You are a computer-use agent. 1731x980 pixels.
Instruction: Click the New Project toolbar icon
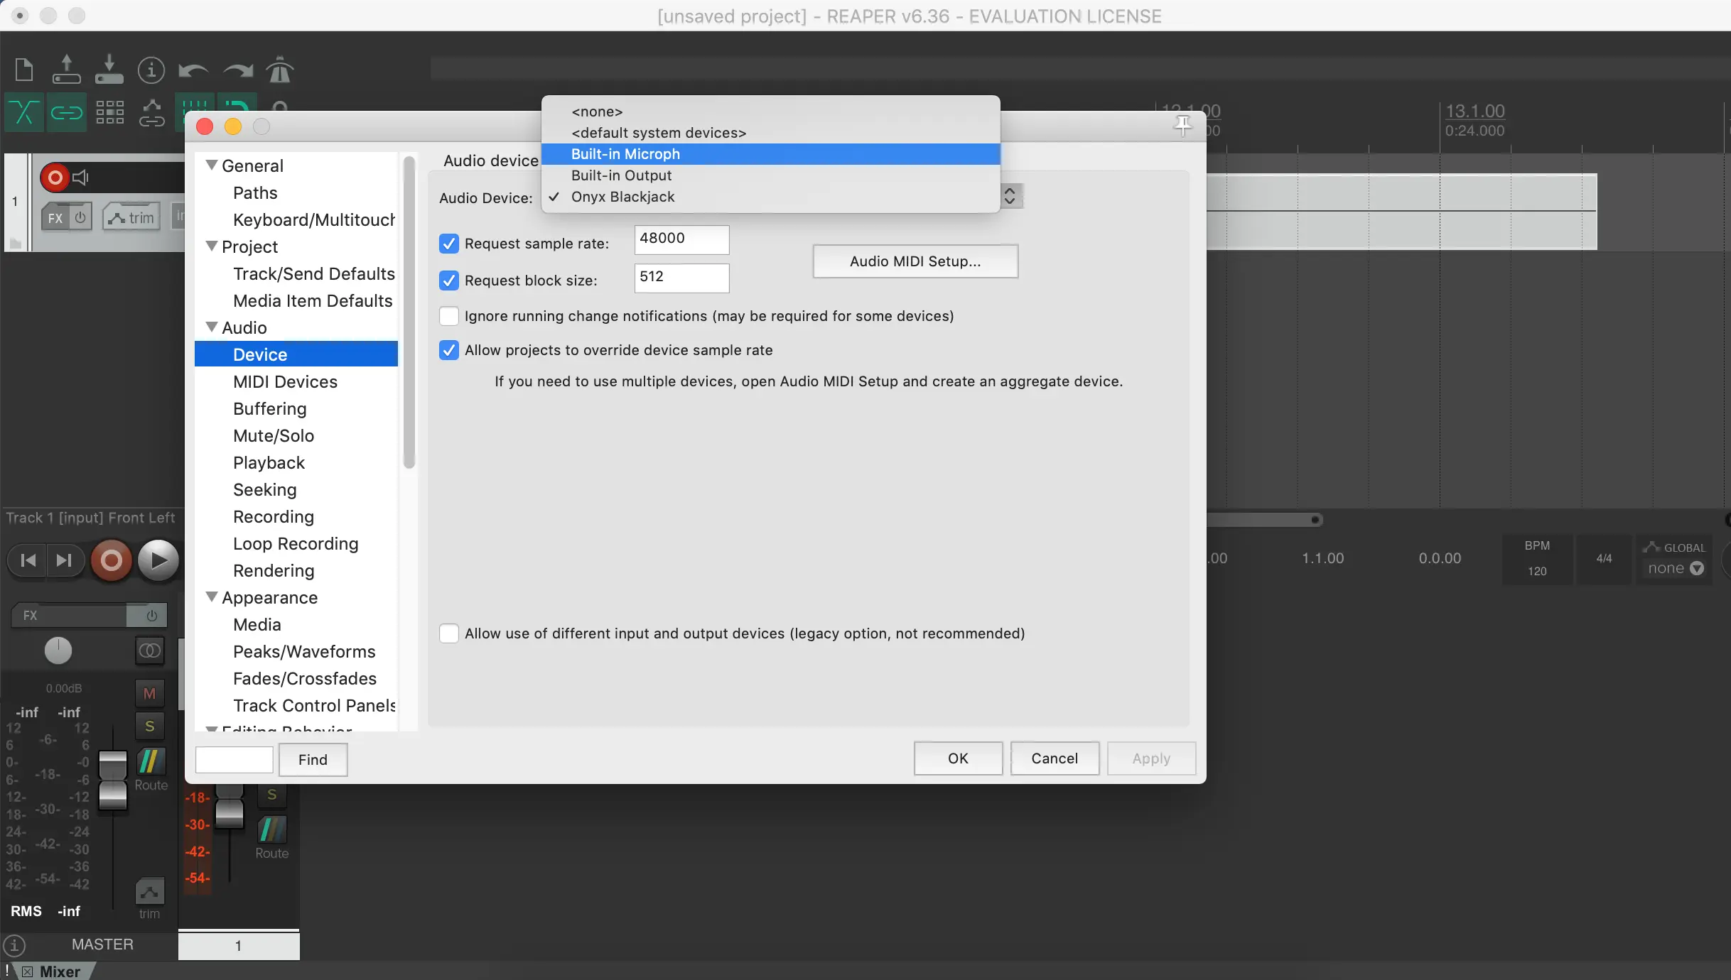tap(24, 70)
